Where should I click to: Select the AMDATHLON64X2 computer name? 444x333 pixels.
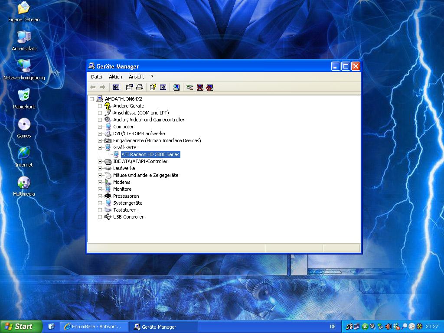click(124, 99)
